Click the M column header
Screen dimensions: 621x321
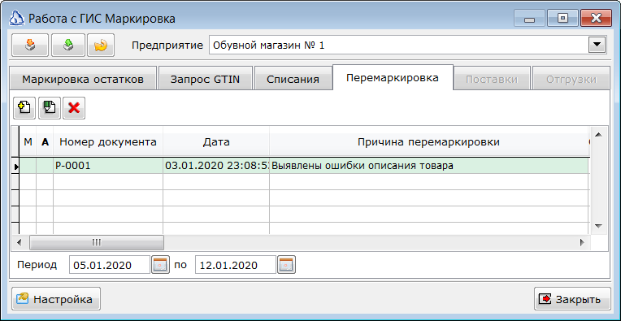pyautogui.click(x=28, y=141)
